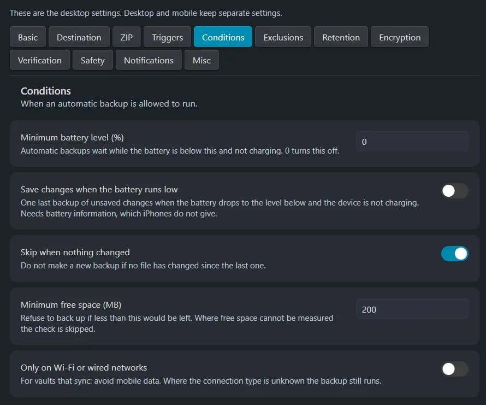
Task: Open the Encryption tab
Action: coord(400,37)
